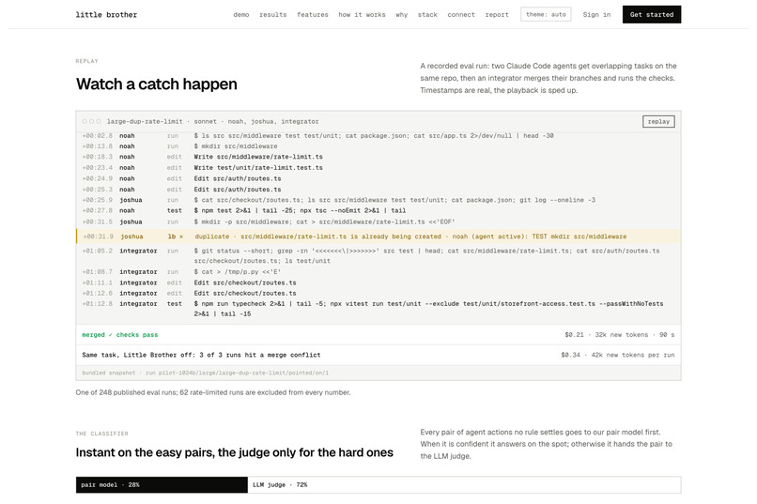Click the merged ✓ checks pass status
Viewport: 757px width, 504px height.
(119, 335)
